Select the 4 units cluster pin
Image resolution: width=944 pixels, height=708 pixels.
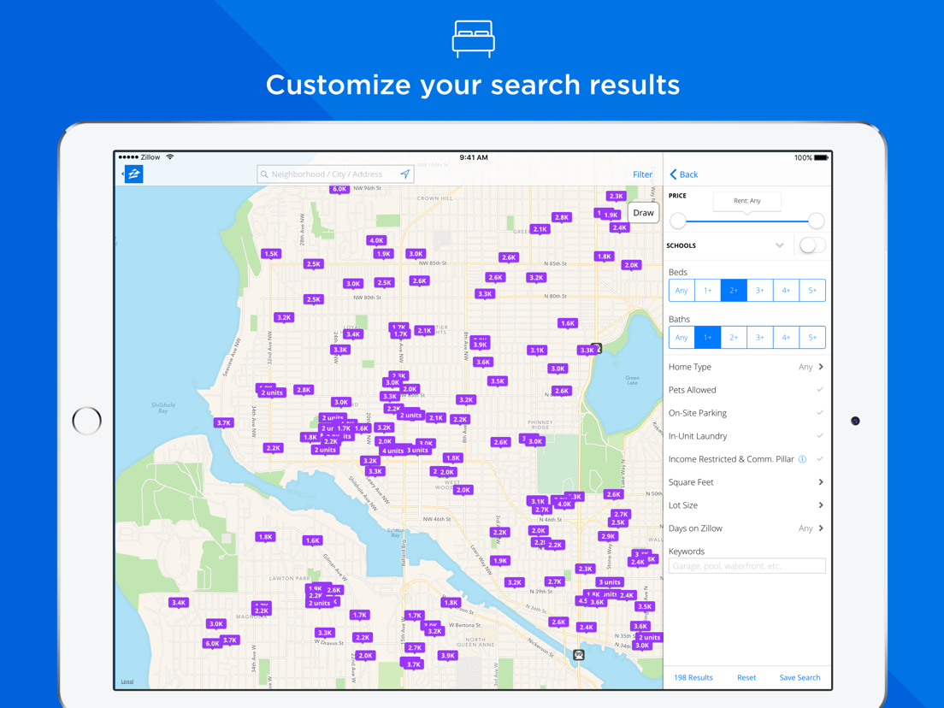pos(392,451)
